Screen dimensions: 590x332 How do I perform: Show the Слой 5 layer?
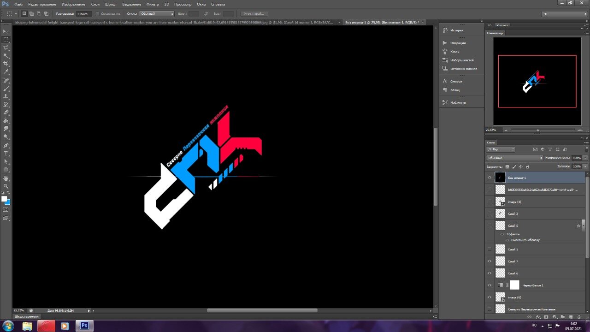coord(490,225)
